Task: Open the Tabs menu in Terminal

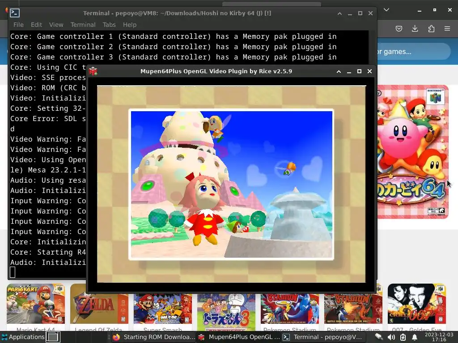Action: 109,25
